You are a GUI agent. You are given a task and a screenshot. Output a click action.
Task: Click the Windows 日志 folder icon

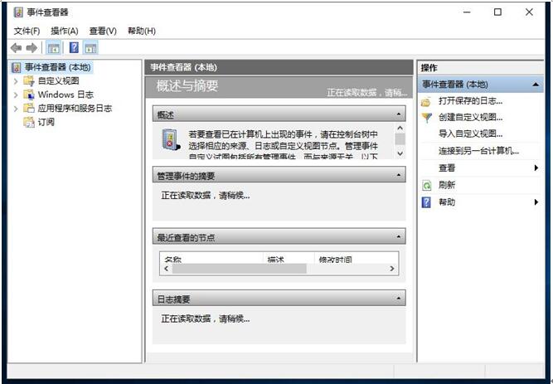(x=29, y=95)
